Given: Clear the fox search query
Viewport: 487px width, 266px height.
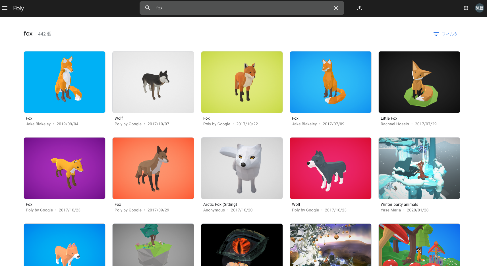Looking at the screenshot, I should pyautogui.click(x=336, y=8).
